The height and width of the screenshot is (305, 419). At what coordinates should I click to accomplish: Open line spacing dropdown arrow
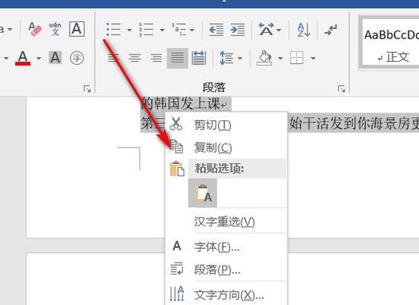click(x=240, y=58)
